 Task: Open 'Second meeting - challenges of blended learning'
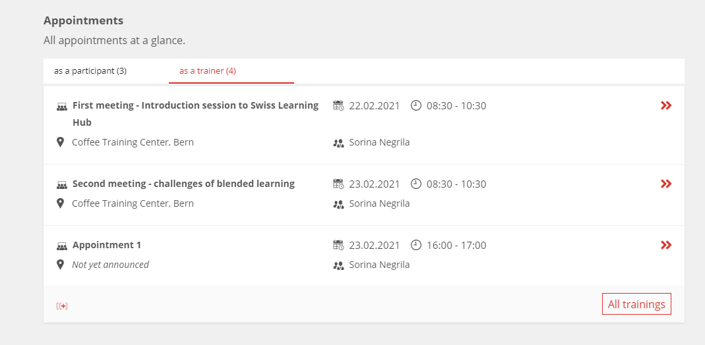(183, 184)
